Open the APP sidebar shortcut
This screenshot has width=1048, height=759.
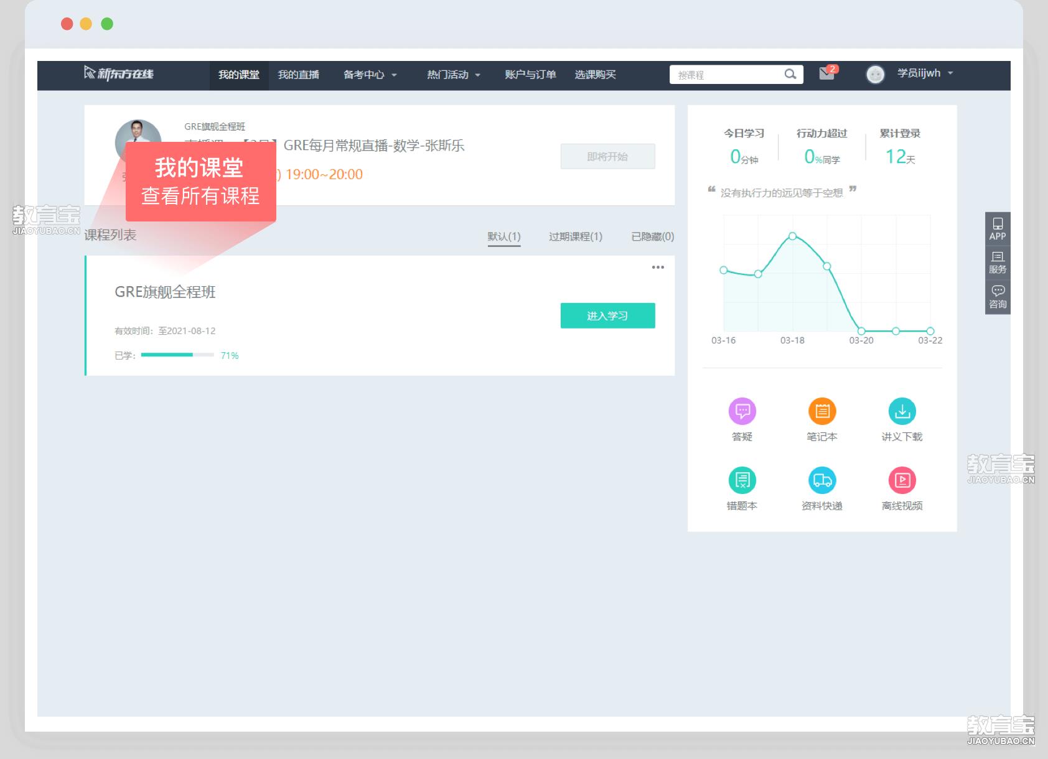[x=997, y=228]
